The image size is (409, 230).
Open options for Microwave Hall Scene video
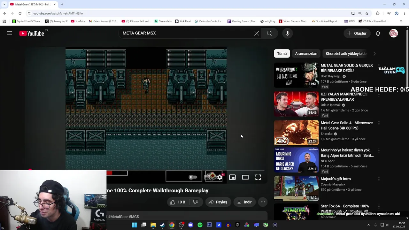coord(379,123)
